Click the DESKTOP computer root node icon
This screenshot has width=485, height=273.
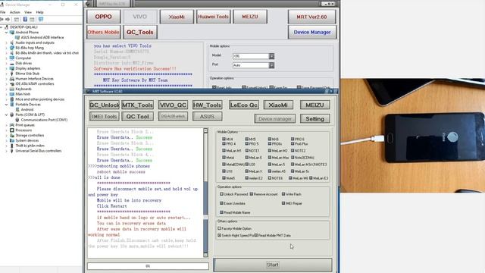pos(7,27)
